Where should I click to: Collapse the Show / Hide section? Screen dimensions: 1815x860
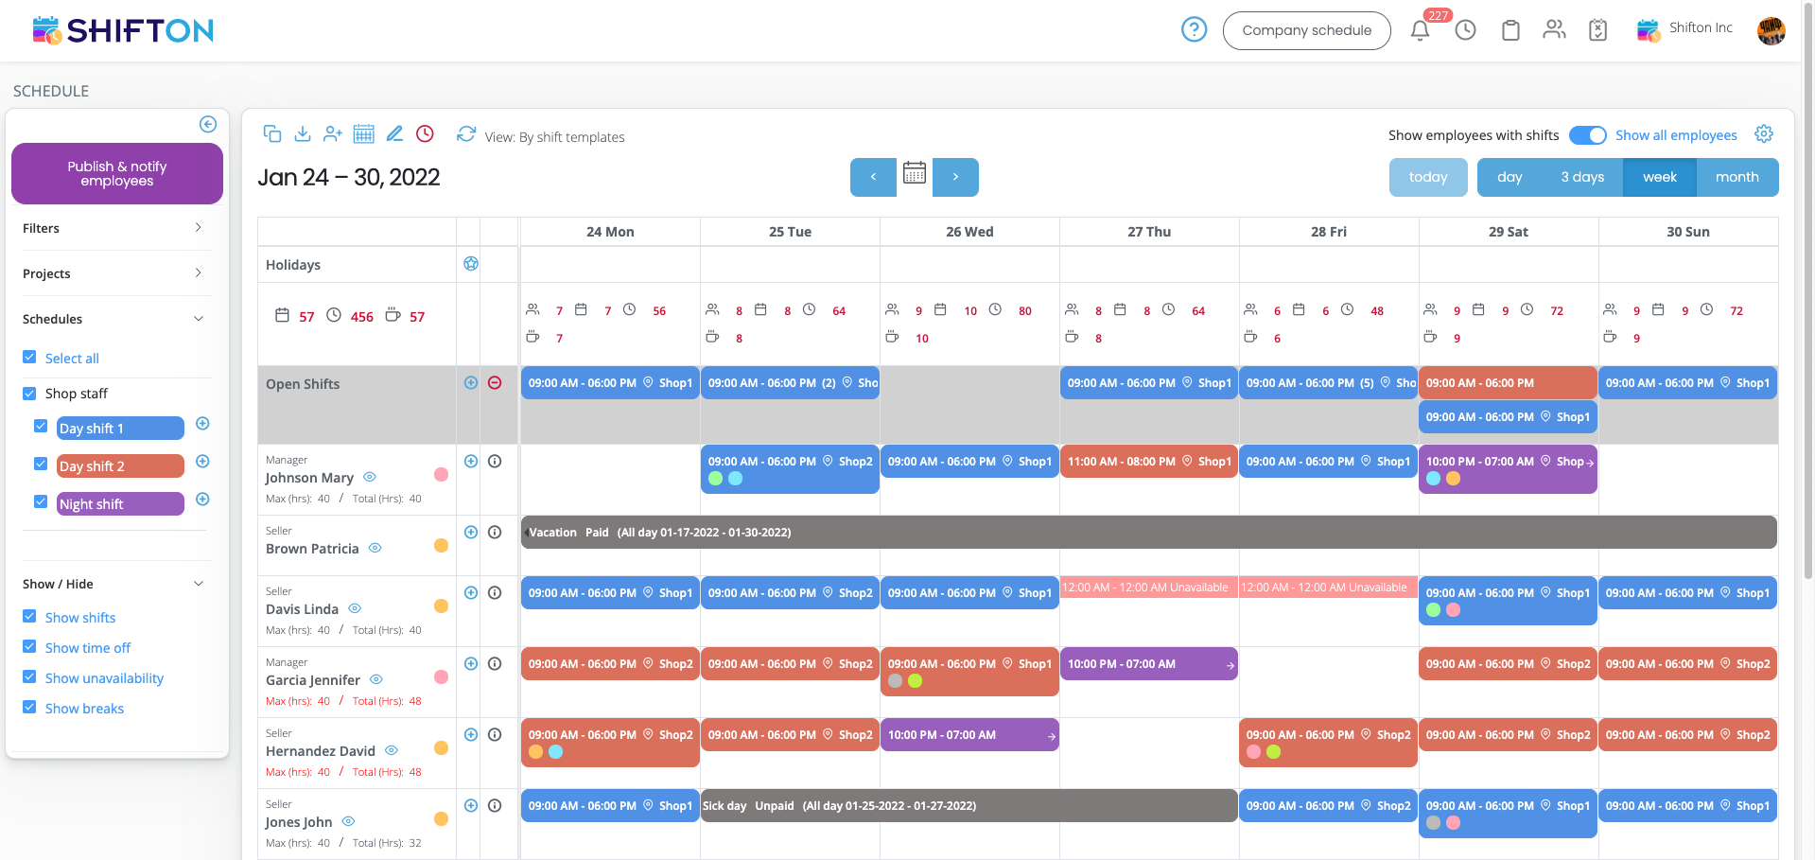(198, 584)
